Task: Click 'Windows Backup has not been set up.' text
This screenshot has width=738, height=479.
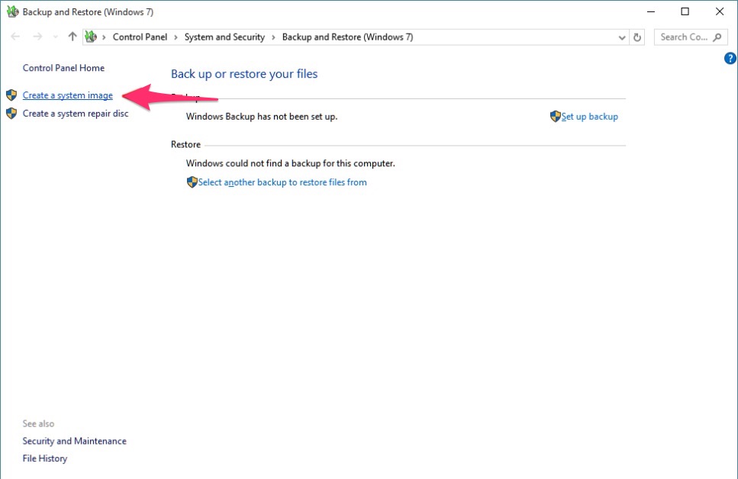Action: click(262, 117)
